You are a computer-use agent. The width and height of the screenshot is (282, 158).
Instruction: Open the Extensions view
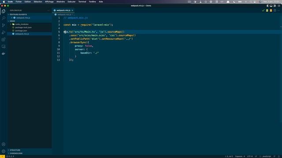pyautogui.click(x=4, y=39)
